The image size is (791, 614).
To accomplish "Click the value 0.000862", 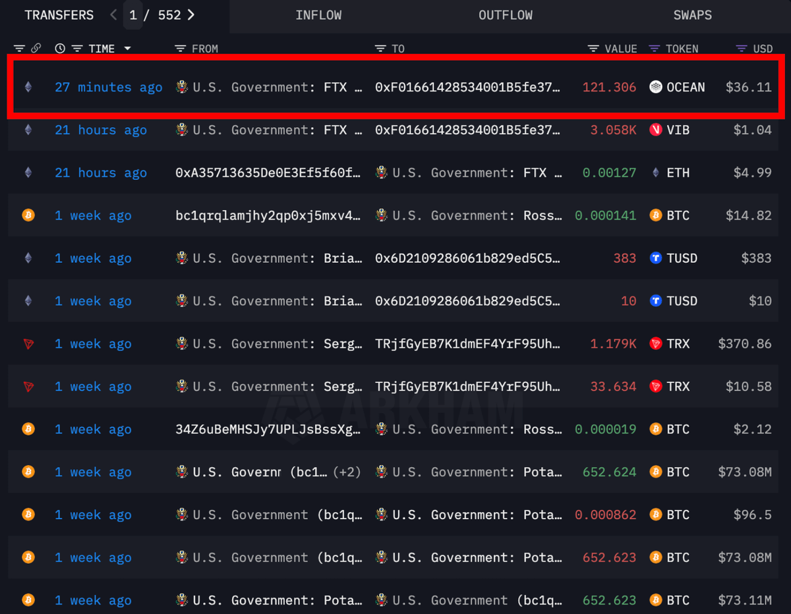I will [606, 515].
